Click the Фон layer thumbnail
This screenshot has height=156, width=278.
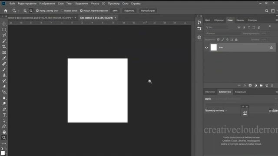pyautogui.click(x=213, y=47)
